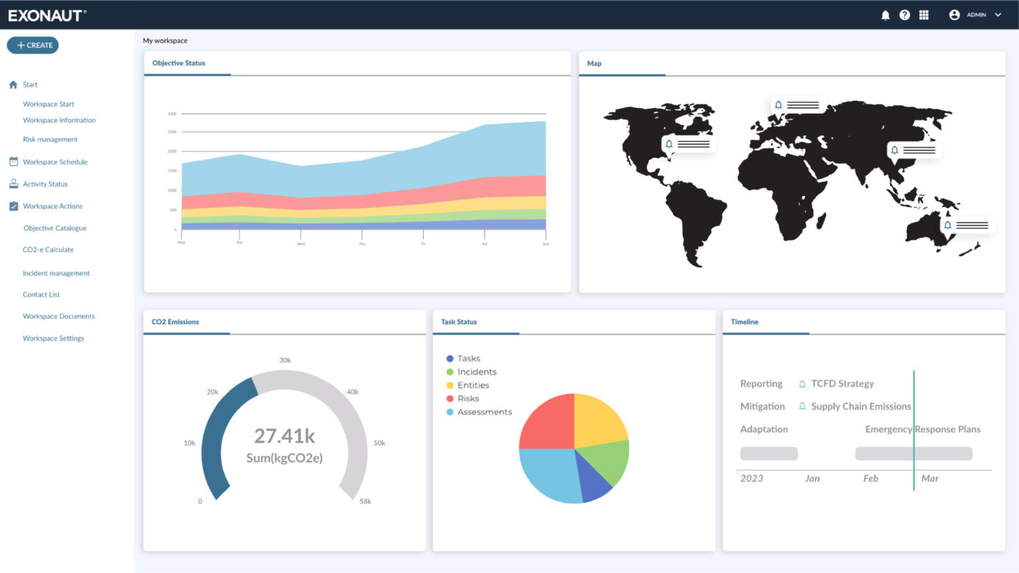This screenshot has height=573, width=1019.
Task: Click the My workspace breadcrumb
Action: [x=165, y=41]
